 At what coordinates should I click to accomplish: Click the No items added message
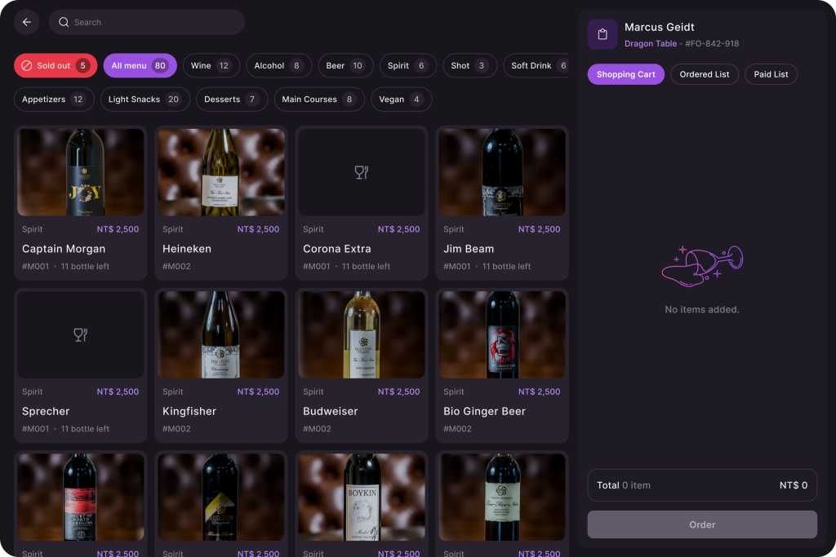[701, 309]
